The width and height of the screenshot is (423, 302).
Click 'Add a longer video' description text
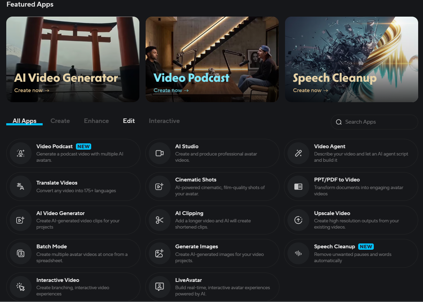pos(213,224)
